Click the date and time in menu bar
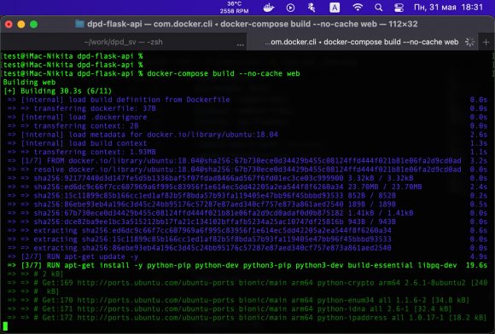This screenshot has height=334, width=495. pos(448,8)
